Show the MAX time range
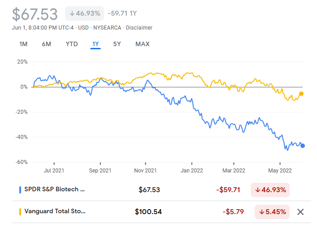Viewport: 317px width, 228px height. click(x=143, y=44)
